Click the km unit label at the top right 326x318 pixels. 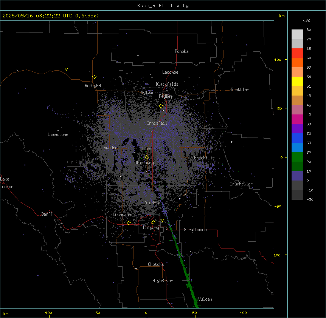click(x=282, y=16)
